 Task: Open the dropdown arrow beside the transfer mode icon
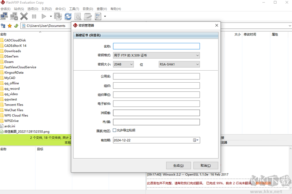pos(105,16)
